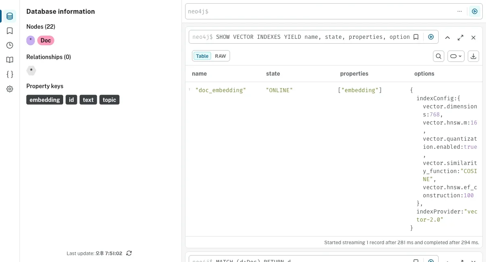The image size is (486, 262).
Task: Open the Parameters curly braces icon
Action: click(10, 74)
